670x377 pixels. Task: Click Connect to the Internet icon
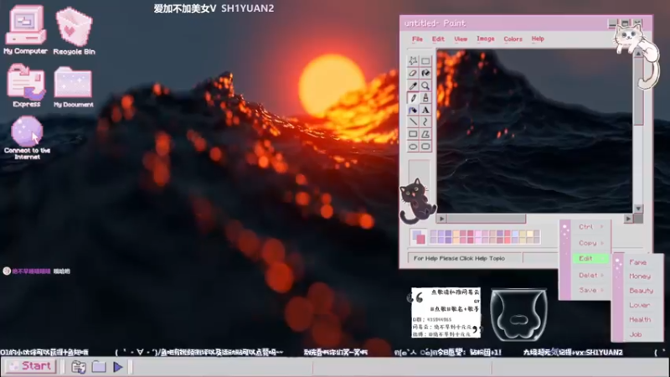(27, 138)
